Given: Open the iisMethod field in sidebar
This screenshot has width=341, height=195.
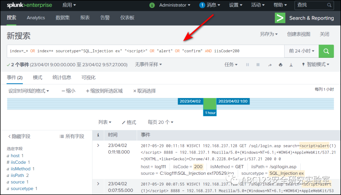Looking at the screenshot, I should pyautogui.click(x=21, y=169).
